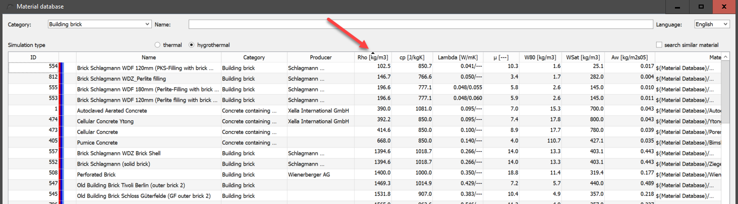The height and width of the screenshot is (204, 738).
Task: Select the Perforated Brick row
Action: coord(365,174)
